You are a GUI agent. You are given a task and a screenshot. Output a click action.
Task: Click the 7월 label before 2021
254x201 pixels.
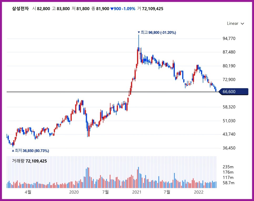pyautogui.click(x=105, y=192)
